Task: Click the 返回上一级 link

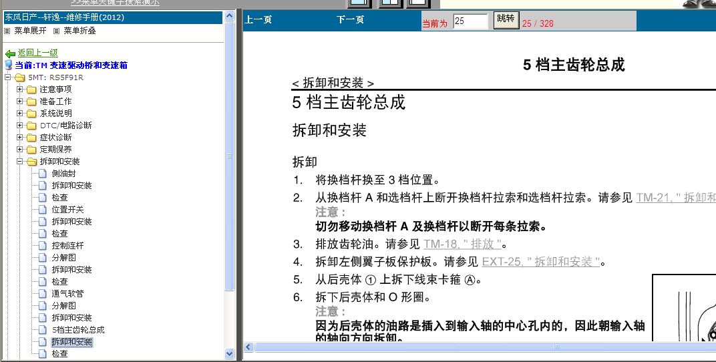Action: [x=38, y=53]
